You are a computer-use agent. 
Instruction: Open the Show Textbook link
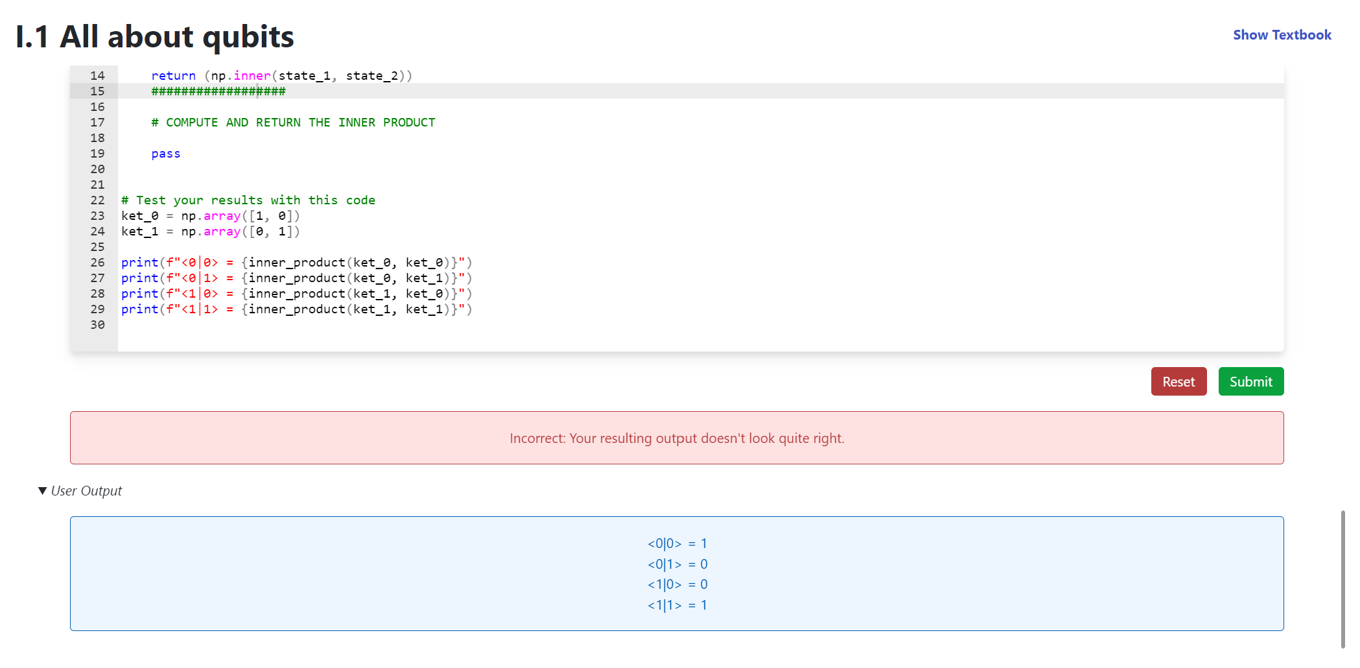(1282, 34)
